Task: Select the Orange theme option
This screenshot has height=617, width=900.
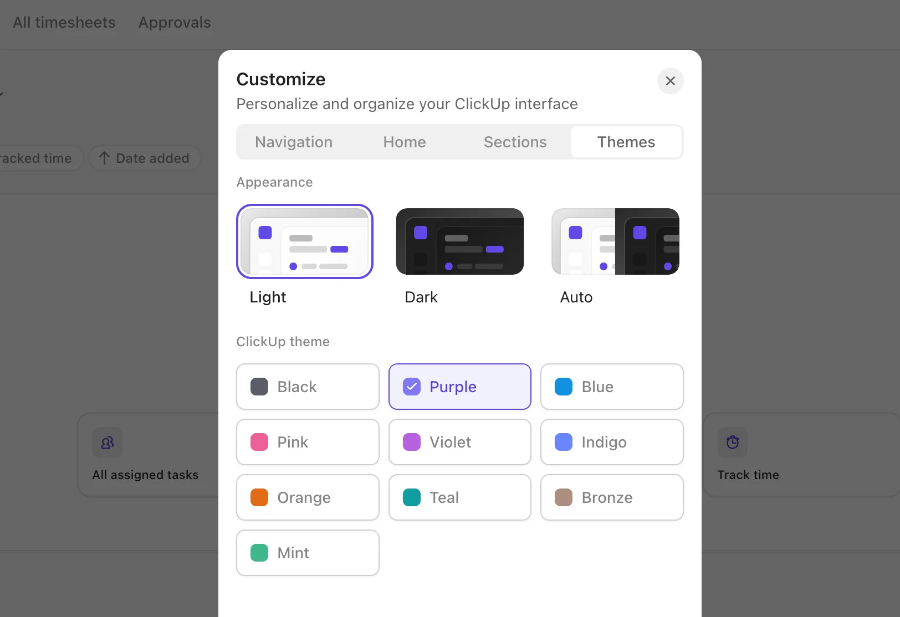Action: tap(308, 497)
